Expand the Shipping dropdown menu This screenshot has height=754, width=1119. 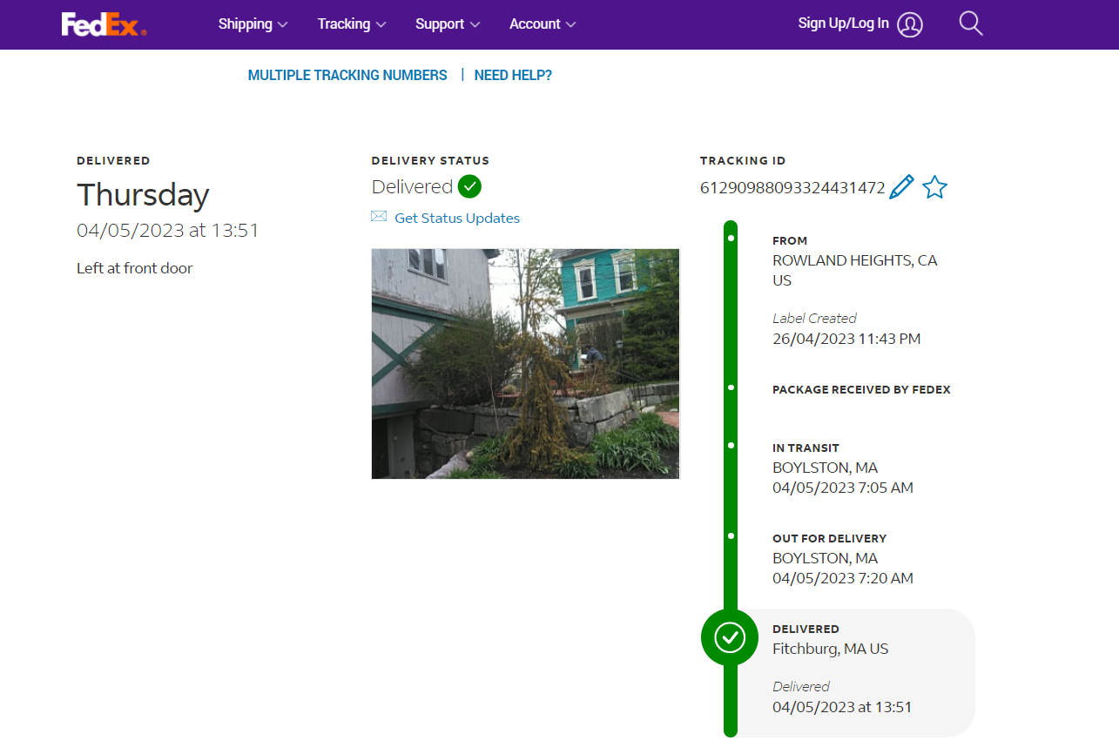253,24
